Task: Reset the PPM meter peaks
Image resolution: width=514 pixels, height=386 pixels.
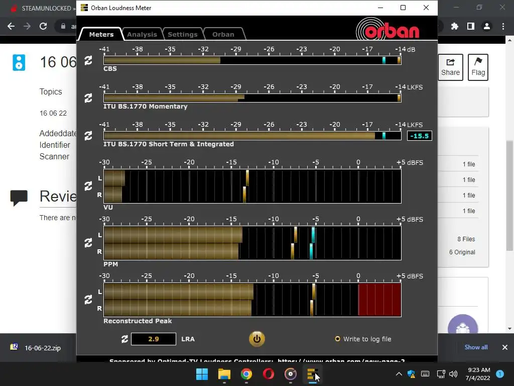Action: tap(88, 243)
